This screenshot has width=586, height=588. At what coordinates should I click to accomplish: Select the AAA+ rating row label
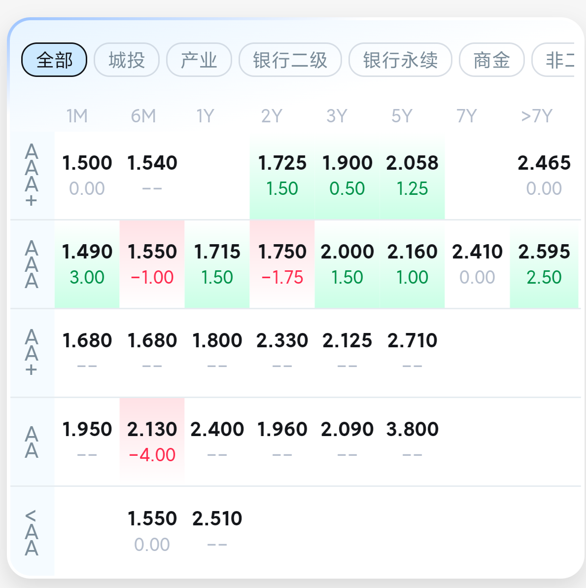(32, 175)
